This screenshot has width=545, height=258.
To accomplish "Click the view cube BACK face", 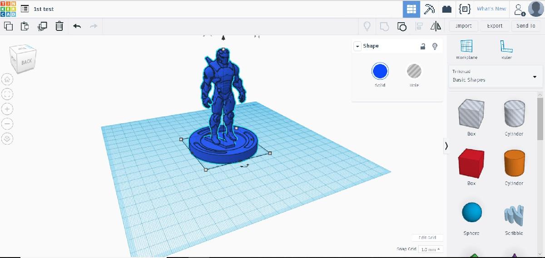I will coord(26,62).
